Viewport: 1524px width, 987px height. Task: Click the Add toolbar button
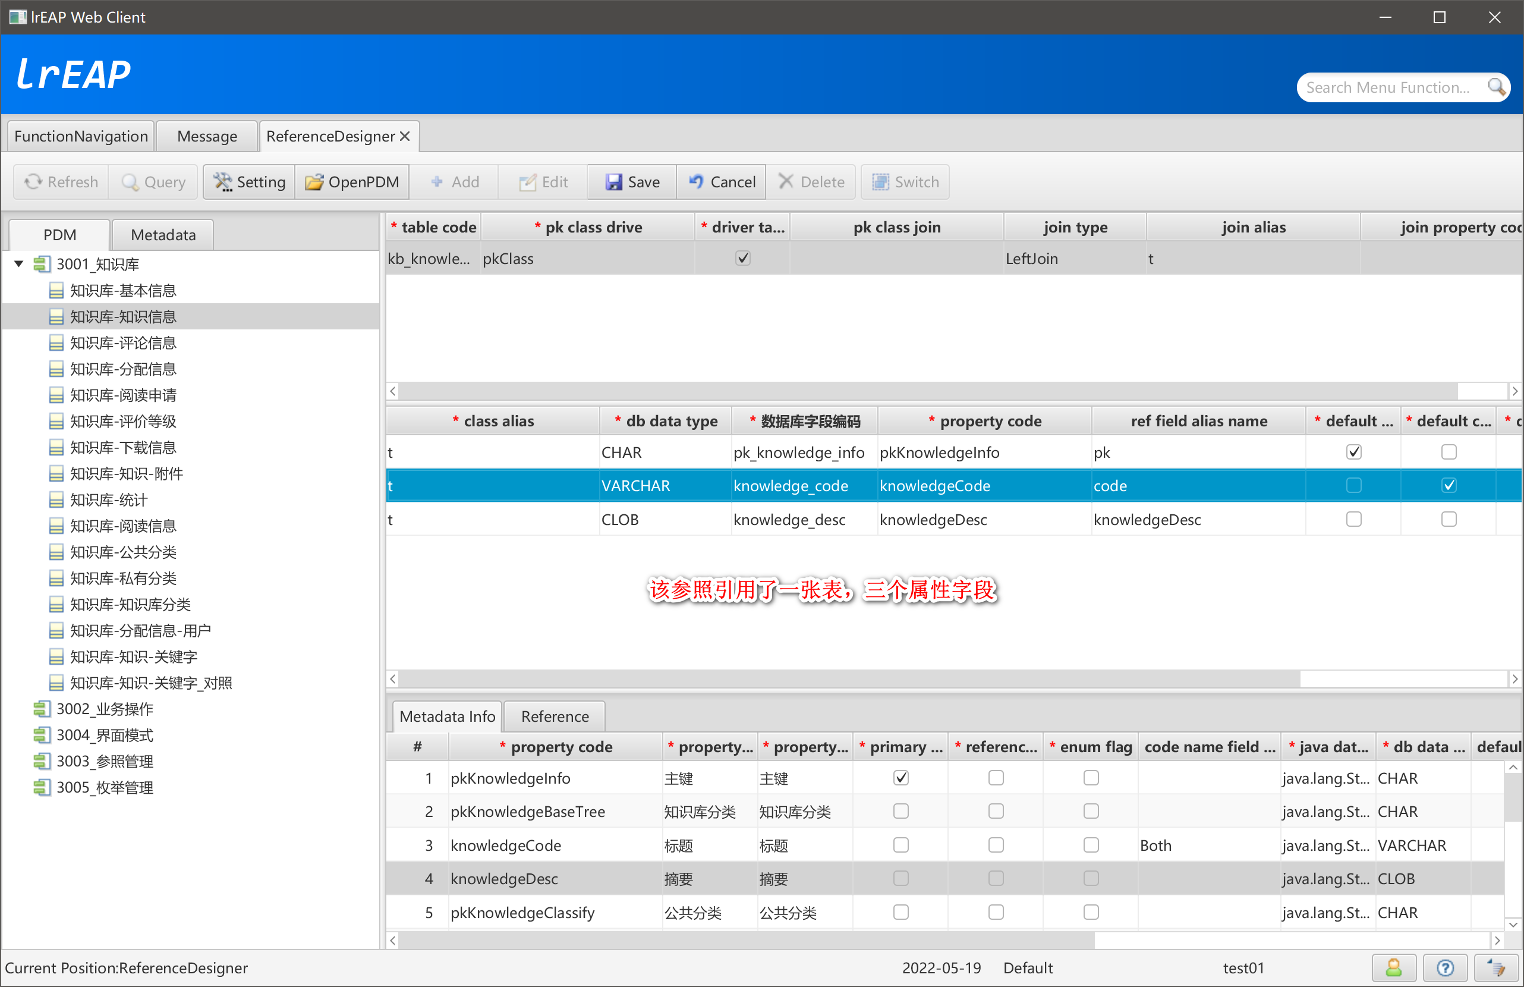455,182
